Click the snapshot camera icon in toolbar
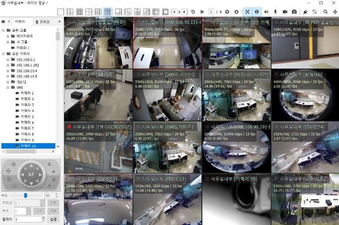This screenshot has width=339, height=225. click(294, 12)
